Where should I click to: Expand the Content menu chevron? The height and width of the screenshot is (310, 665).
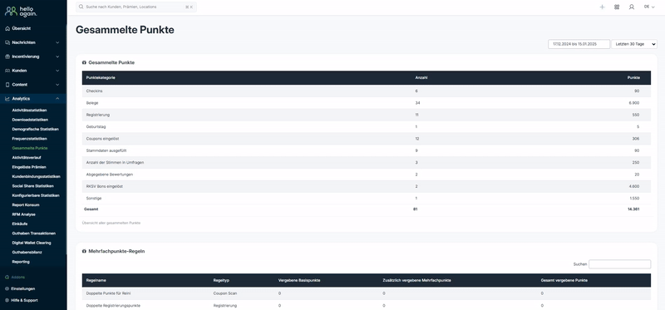(x=57, y=85)
